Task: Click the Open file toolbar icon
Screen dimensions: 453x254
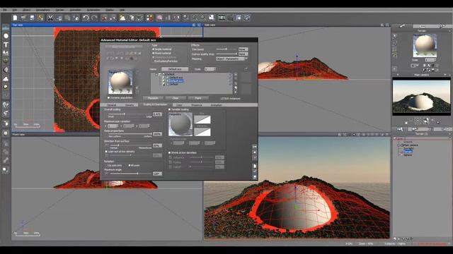Action: click(23, 18)
